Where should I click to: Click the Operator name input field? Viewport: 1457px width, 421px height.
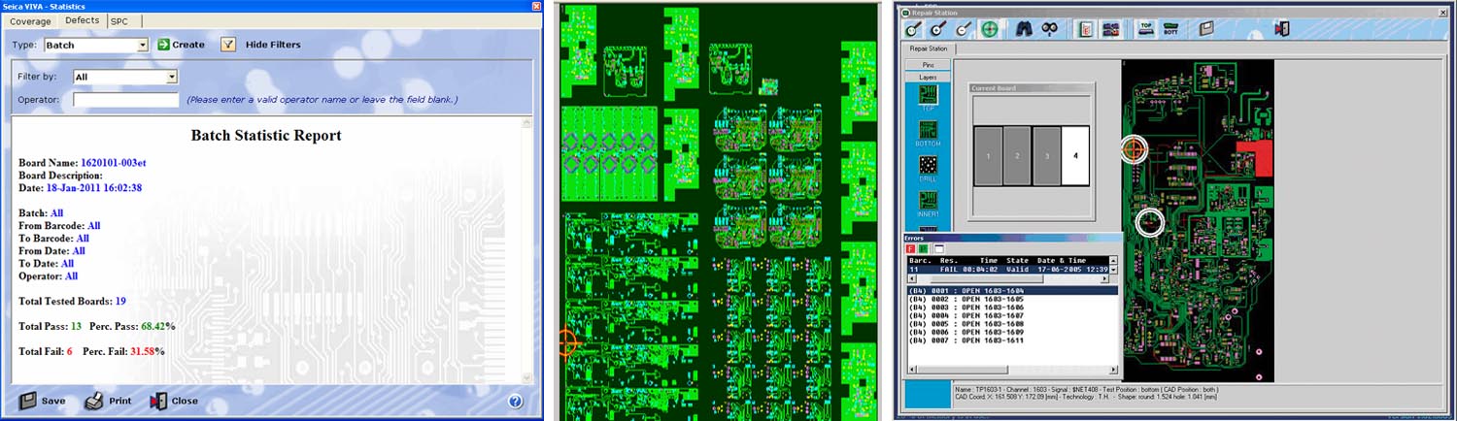pyautogui.click(x=126, y=100)
